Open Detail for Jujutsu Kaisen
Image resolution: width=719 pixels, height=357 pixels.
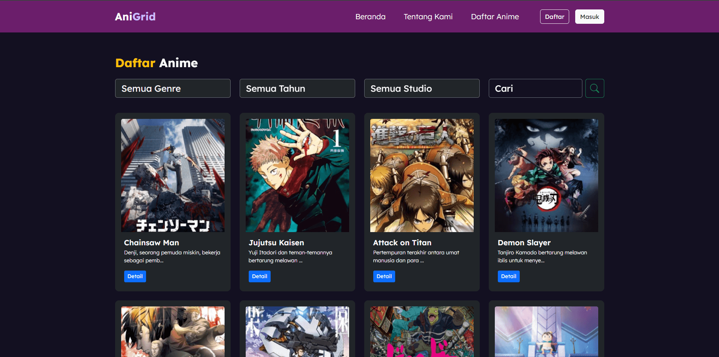tap(260, 276)
